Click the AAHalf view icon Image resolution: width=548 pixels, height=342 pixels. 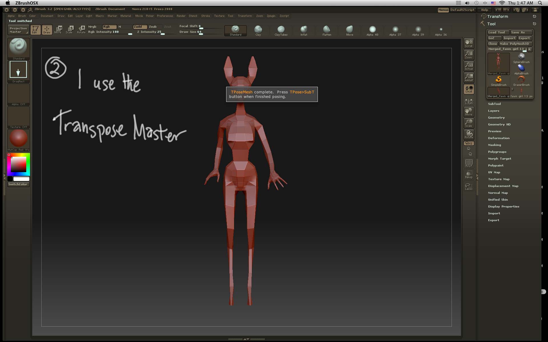(x=469, y=77)
